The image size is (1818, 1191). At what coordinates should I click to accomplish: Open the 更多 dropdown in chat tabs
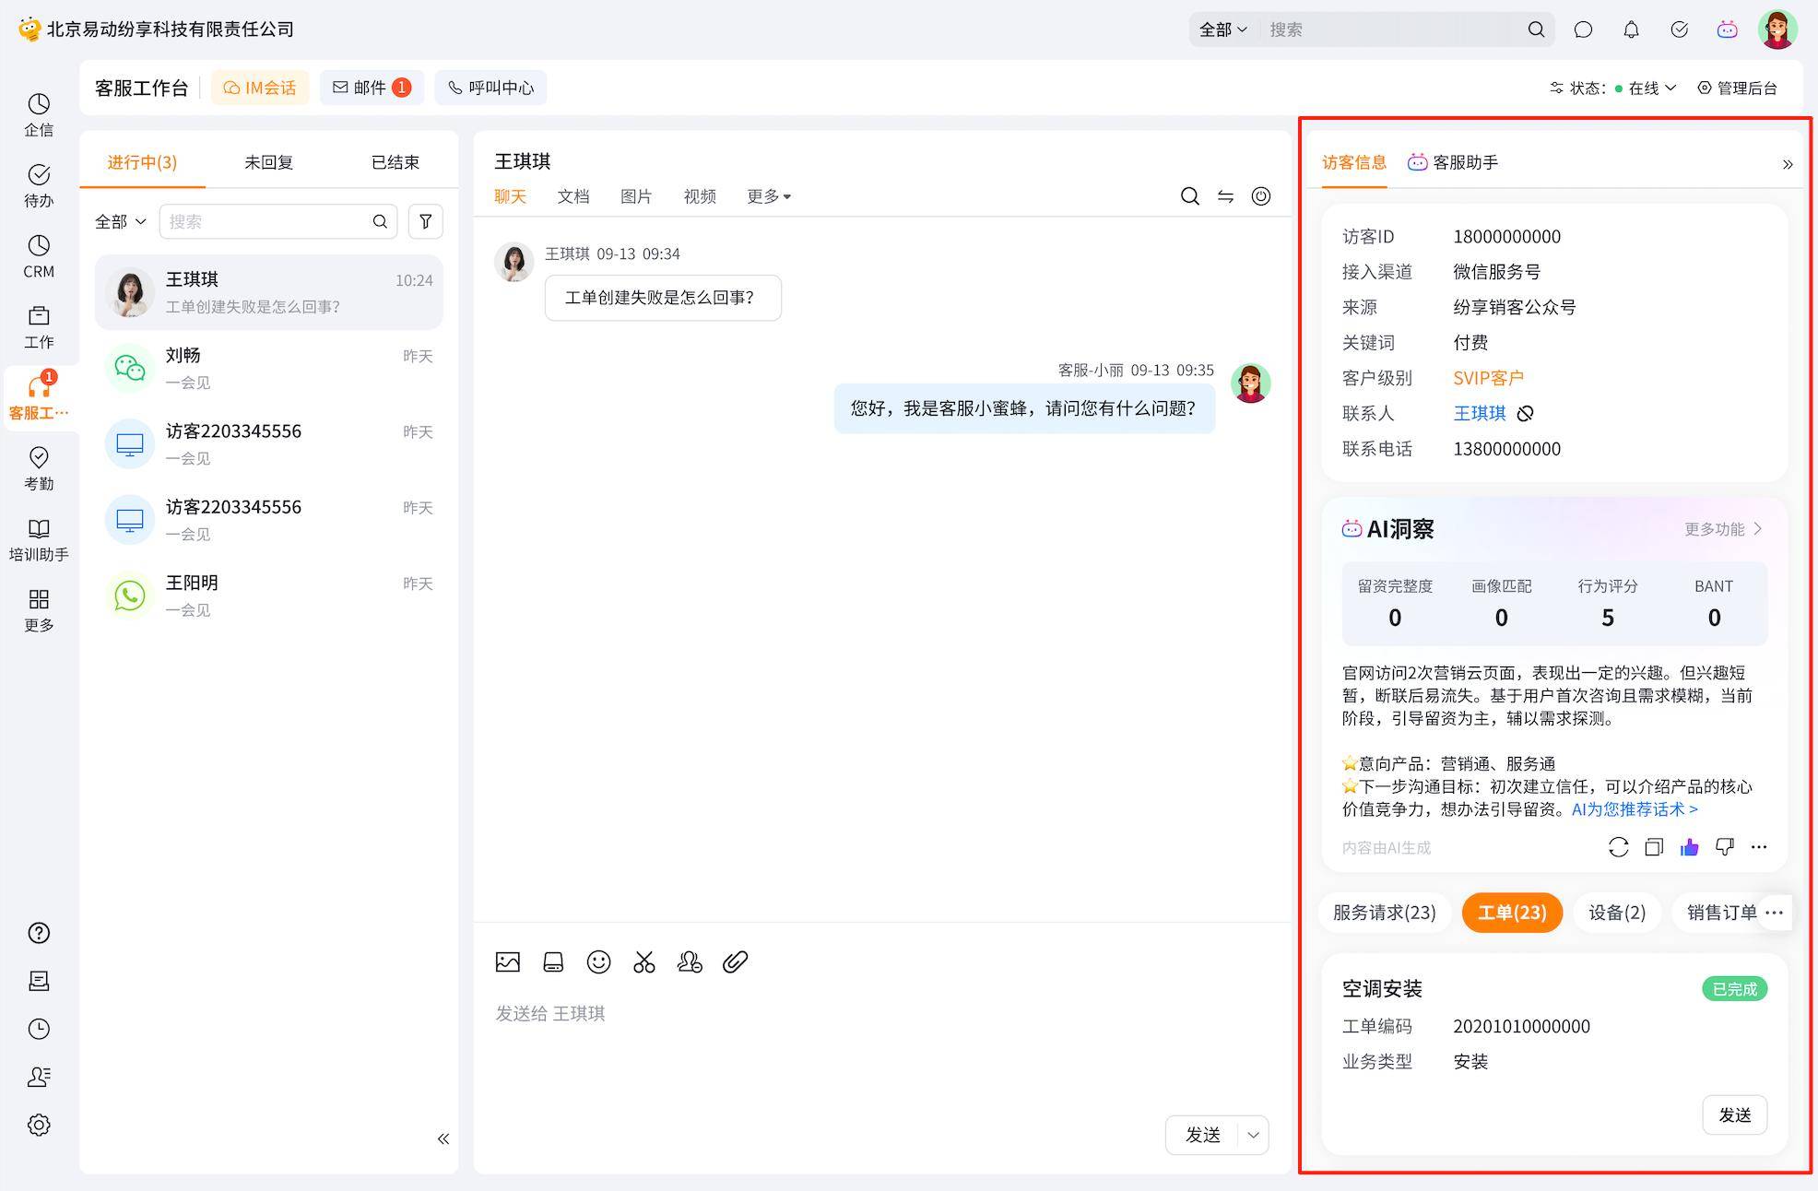point(768,196)
